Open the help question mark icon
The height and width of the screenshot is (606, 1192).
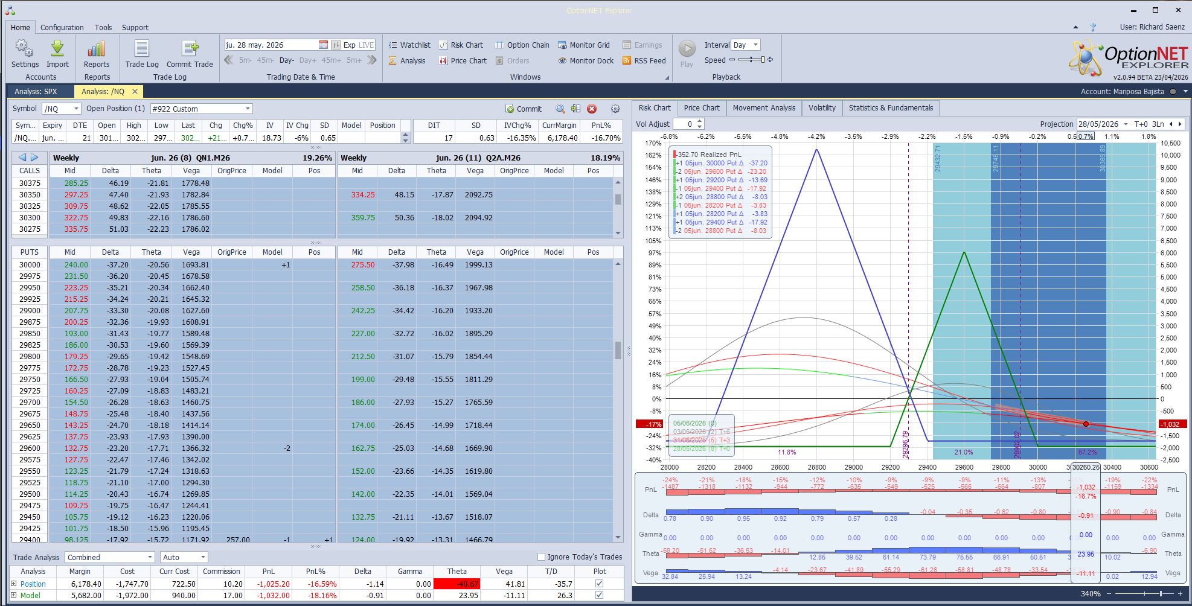coord(1093,27)
